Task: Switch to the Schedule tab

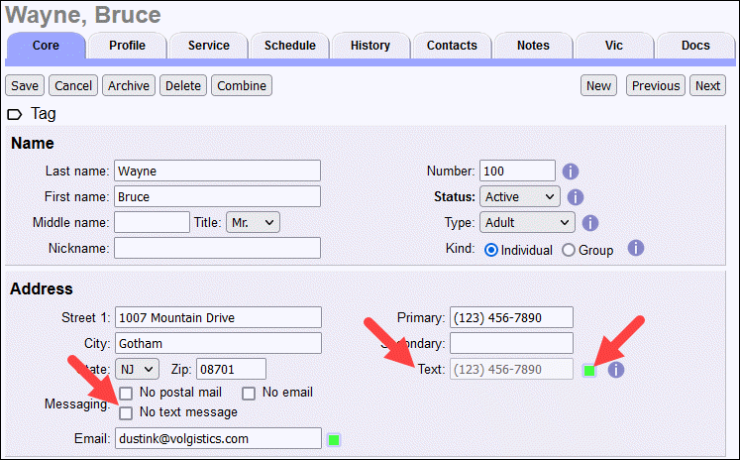Action: [289, 46]
